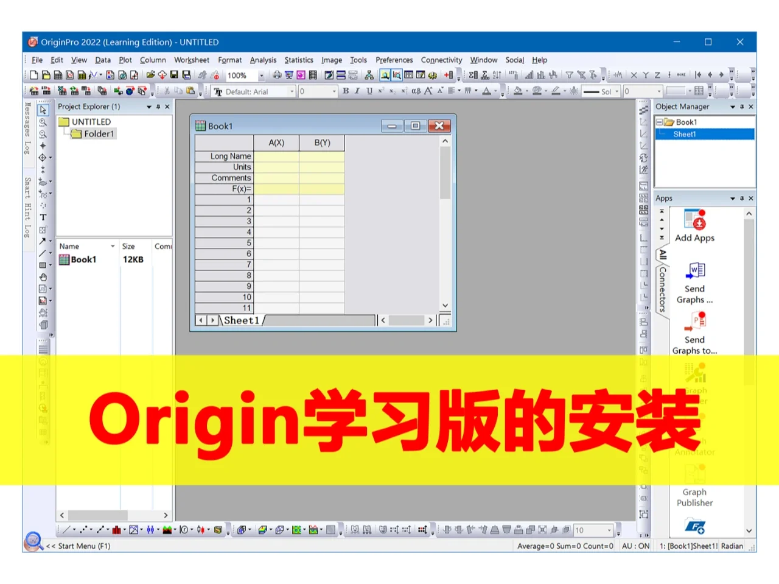Pin the Apps panel
779x584 pixels.
pos(742,199)
